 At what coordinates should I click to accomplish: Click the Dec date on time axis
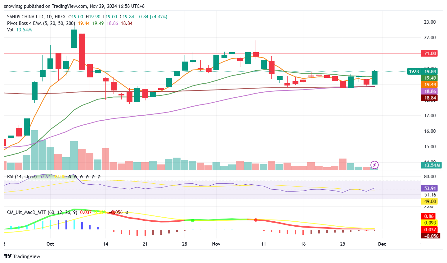382,244
